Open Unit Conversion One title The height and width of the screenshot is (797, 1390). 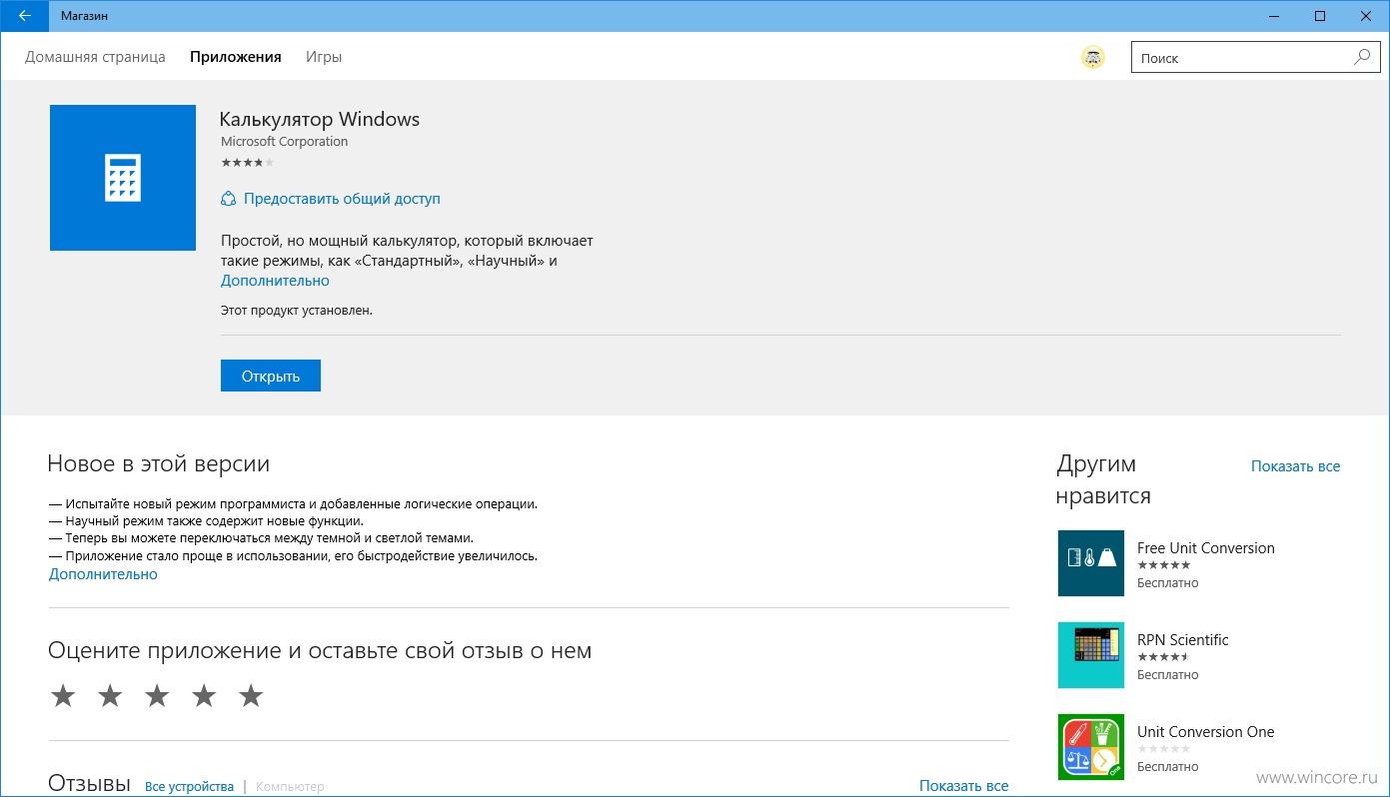click(x=1206, y=731)
